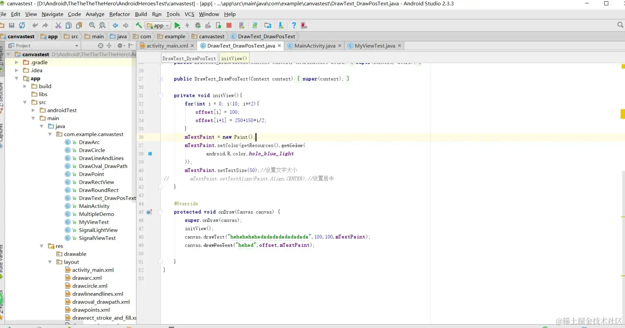This screenshot has height=328, width=625.
Task: Open the "app" run configuration dropdown
Action: pos(158,25)
